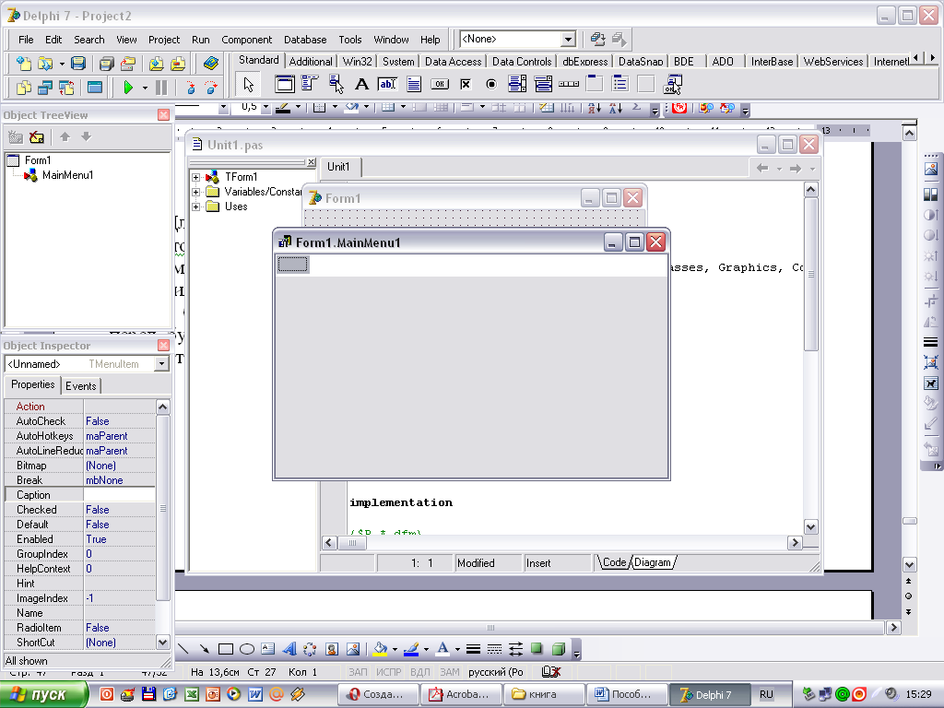944x708 pixels.
Task: Switch to the Events tab in Object Inspector
Action: pos(81,386)
